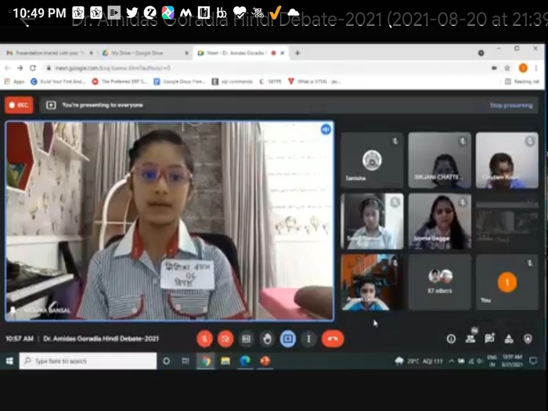Raise hand in the meeting
The image size is (548, 411).
click(x=268, y=339)
